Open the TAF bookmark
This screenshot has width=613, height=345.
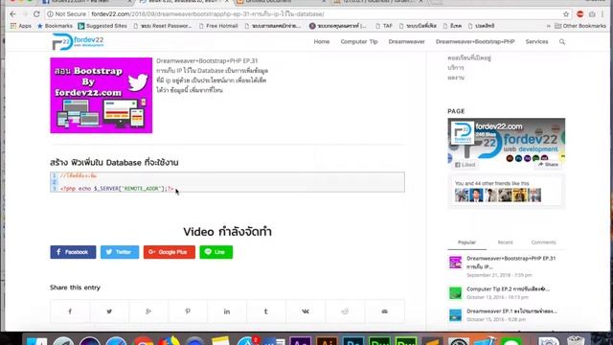tap(383, 26)
